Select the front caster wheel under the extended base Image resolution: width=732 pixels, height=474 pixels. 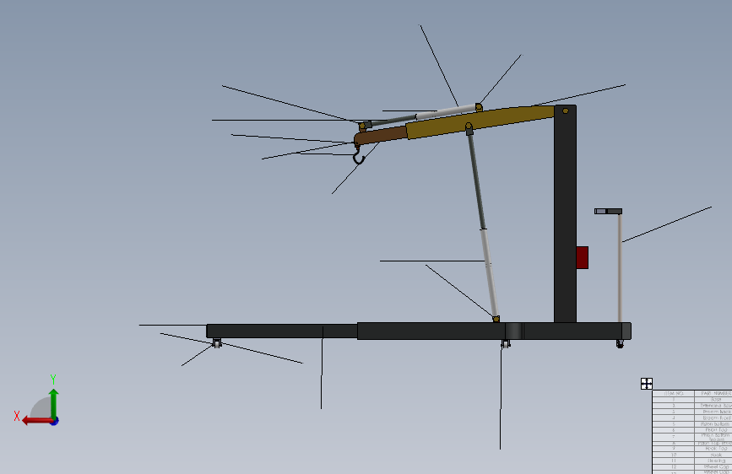pos(217,343)
